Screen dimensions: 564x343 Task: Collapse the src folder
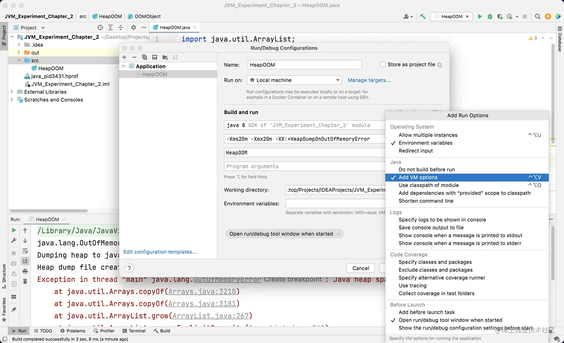click(x=19, y=60)
